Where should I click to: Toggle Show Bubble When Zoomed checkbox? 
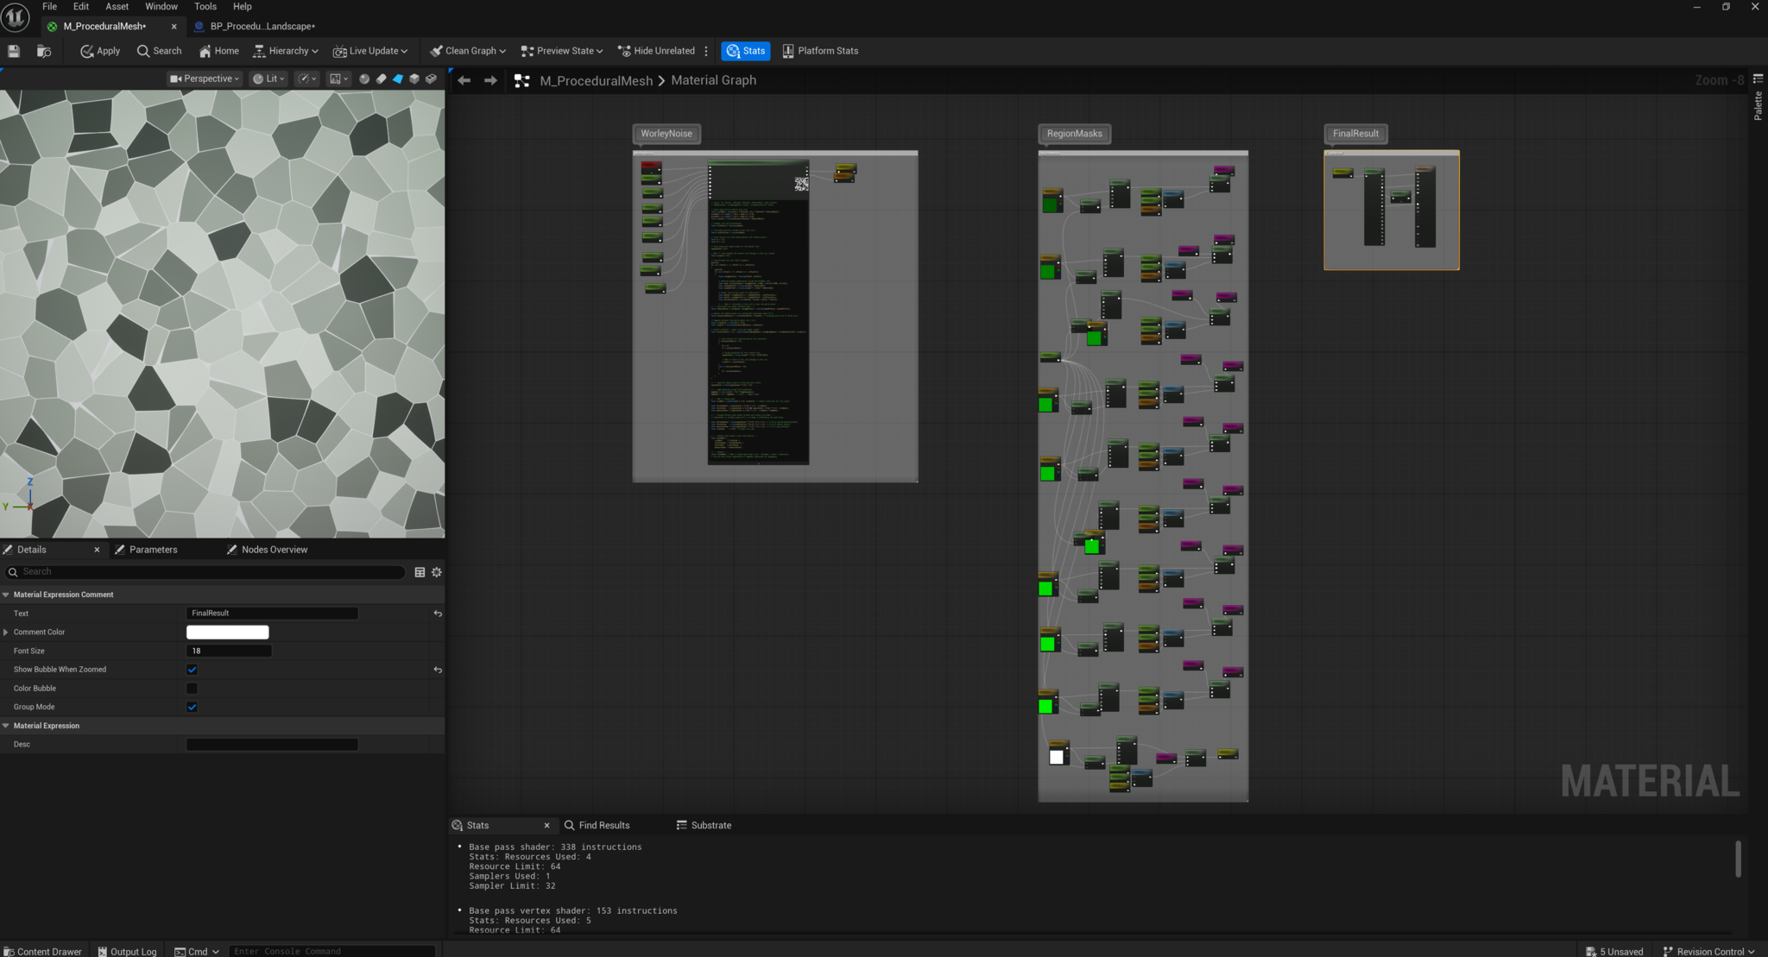(x=192, y=670)
